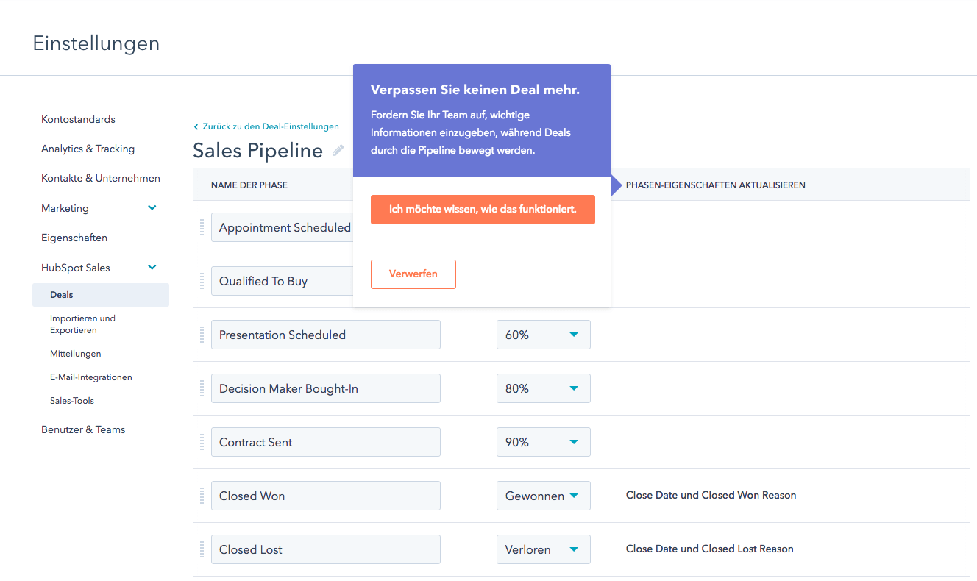Collapse the Marketing section chevron
Screen dimensions: 977x581
click(152, 207)
